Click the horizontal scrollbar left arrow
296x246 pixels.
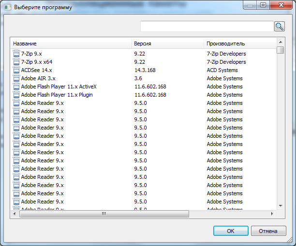pyautogui.click(x=15, y=214)
